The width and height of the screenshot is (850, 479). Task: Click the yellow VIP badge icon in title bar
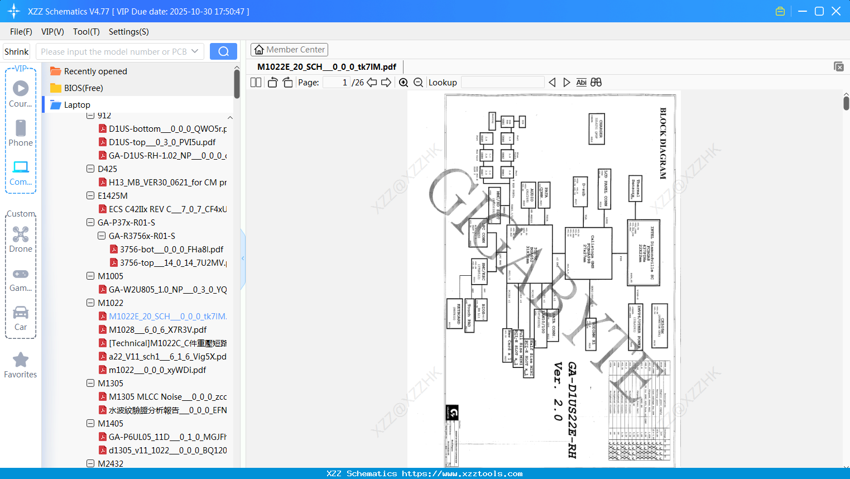[x=780, y=11]
